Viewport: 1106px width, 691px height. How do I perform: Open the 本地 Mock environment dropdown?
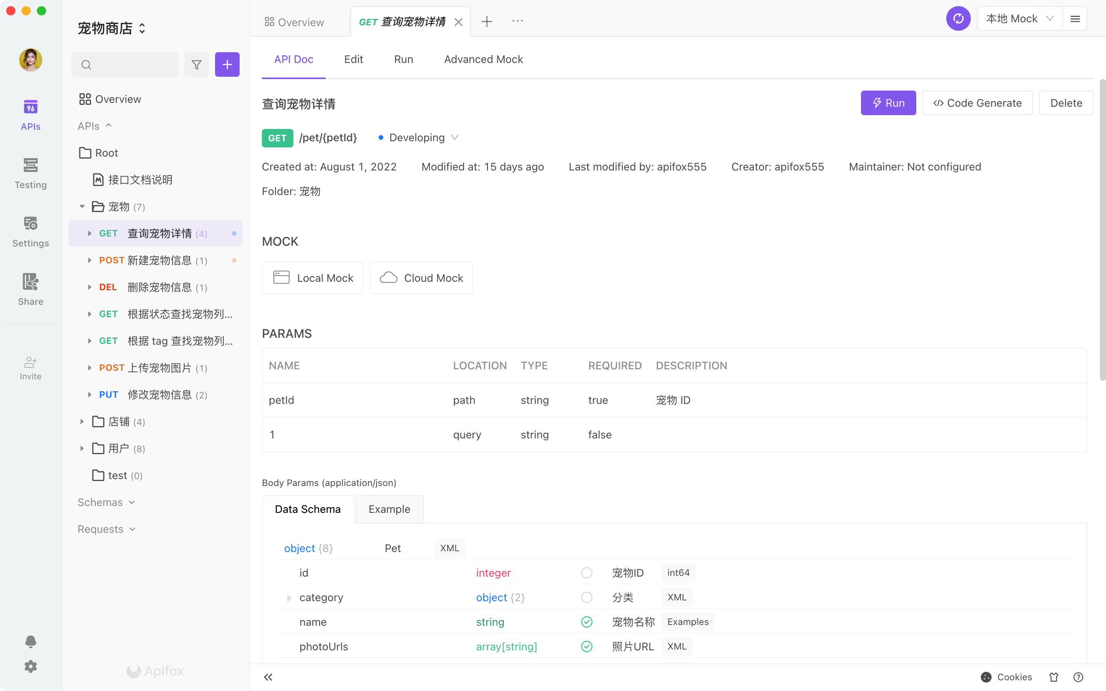click(1019, 19)
